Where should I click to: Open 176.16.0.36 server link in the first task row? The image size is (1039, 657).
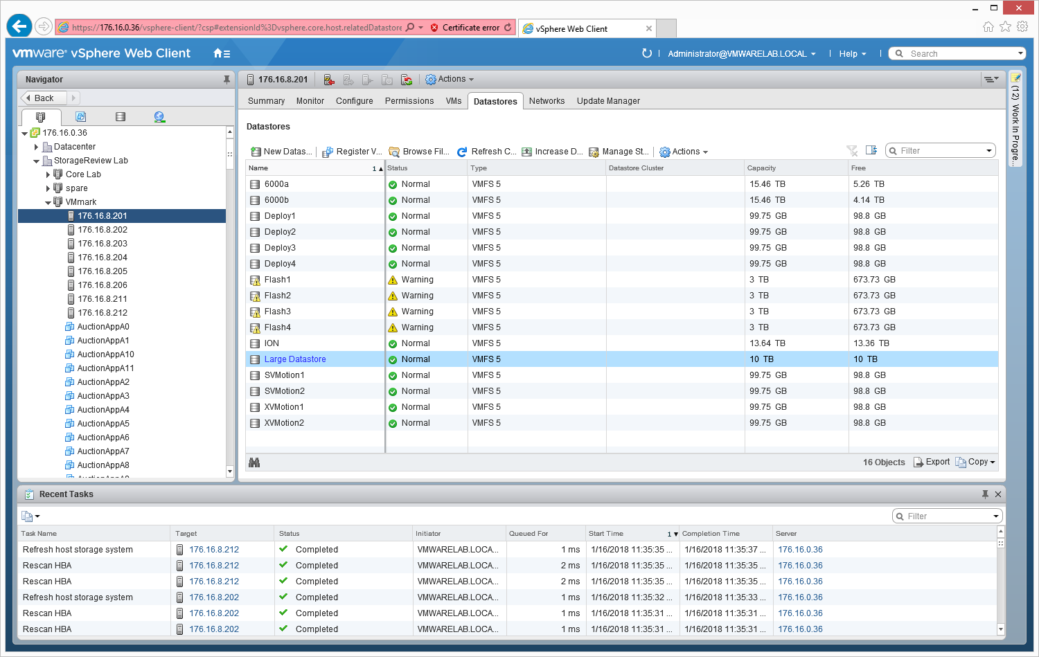tap(800, 550)
